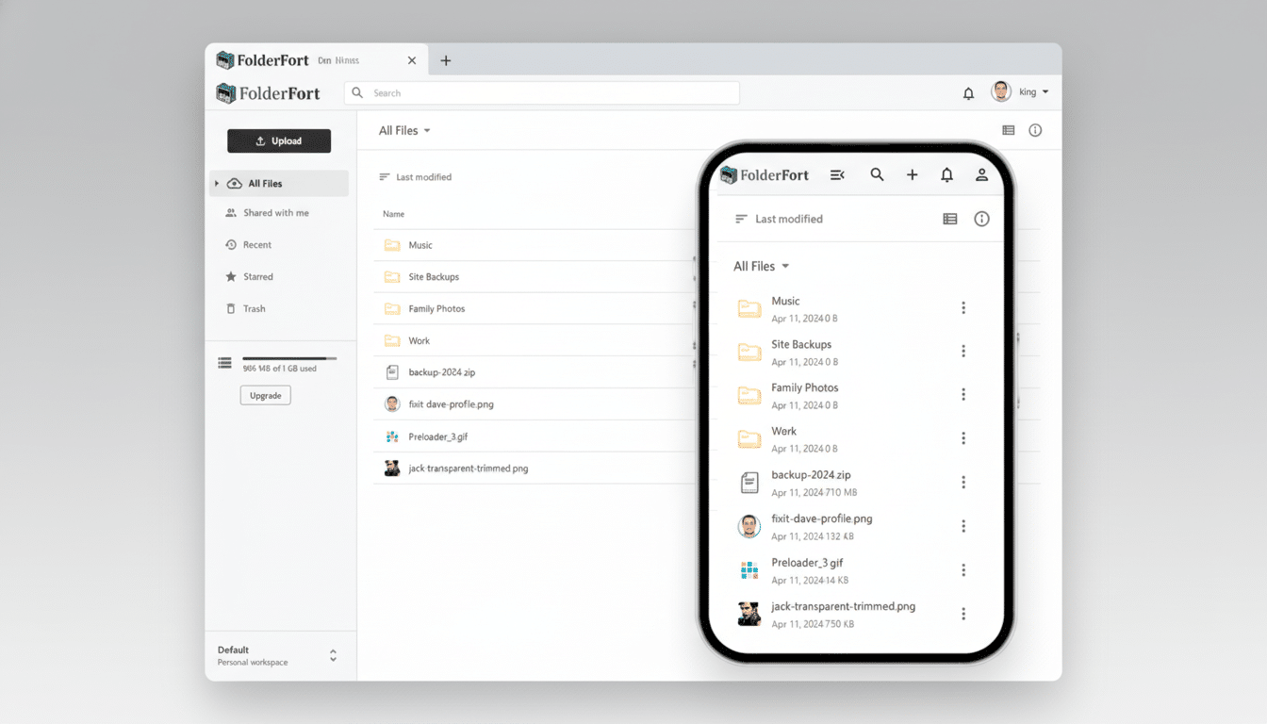Switch to list view using the grid icon
Screen dimensions: 1267x724
tap(1008, 130)
